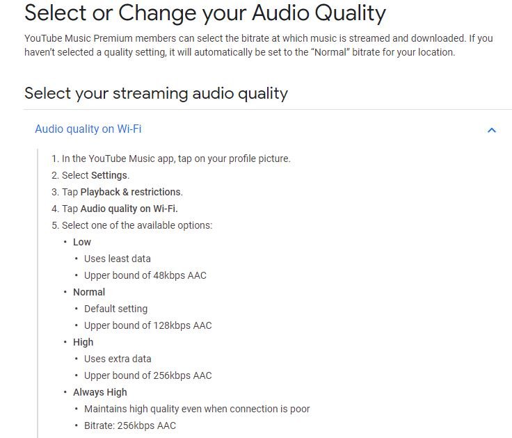Click Upper bound of 256kbps AAC text
Screen dimensions: 512x438
click(x=148, y=375)
